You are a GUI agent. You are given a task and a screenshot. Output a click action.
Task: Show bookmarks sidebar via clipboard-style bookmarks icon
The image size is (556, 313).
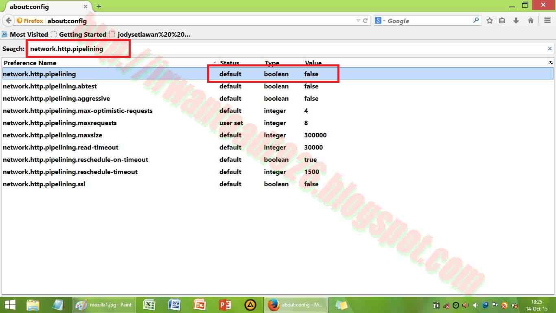click(x=502, y=20)
